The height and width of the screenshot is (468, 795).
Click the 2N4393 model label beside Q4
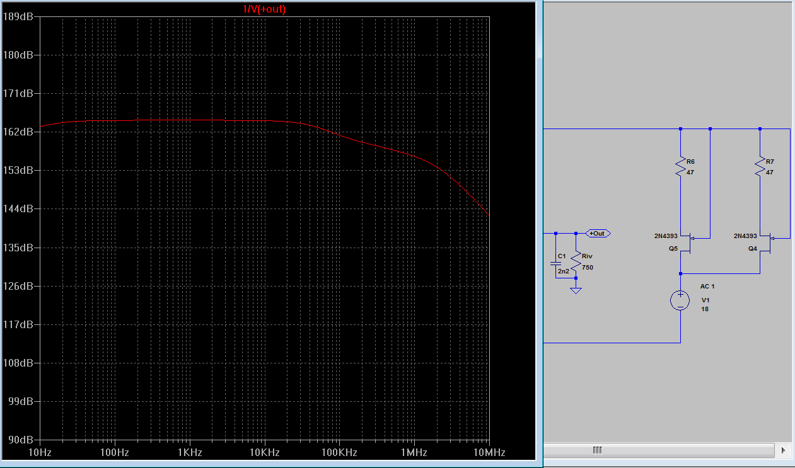745,236
